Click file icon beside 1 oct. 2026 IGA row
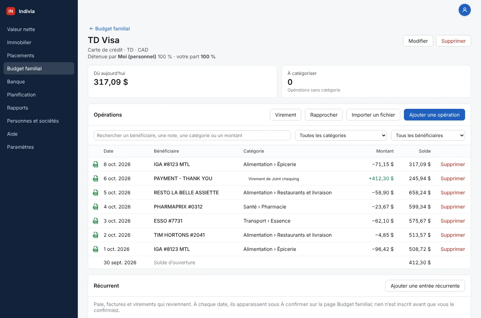Image resolution: width=481 pixels, height=318 pixels. (95, 249)
